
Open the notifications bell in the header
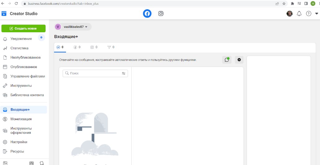299,14
